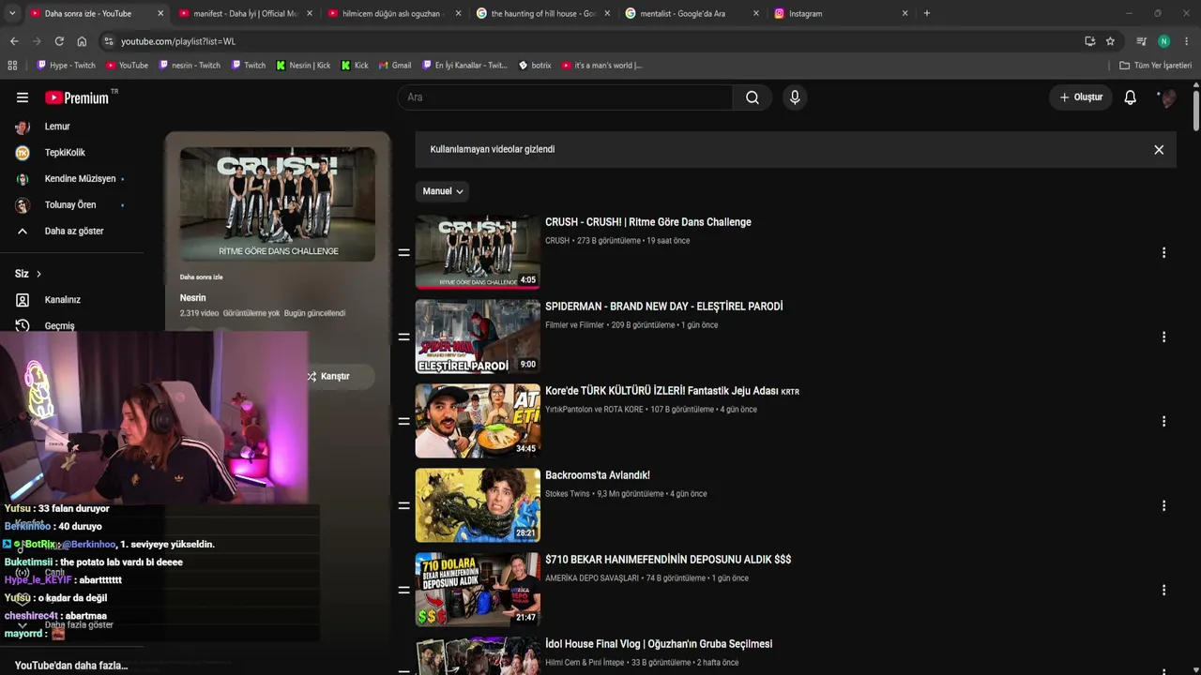Click the browser Back arrow
This screenshot has width=1201, height=675.
(x=14, y=41)
